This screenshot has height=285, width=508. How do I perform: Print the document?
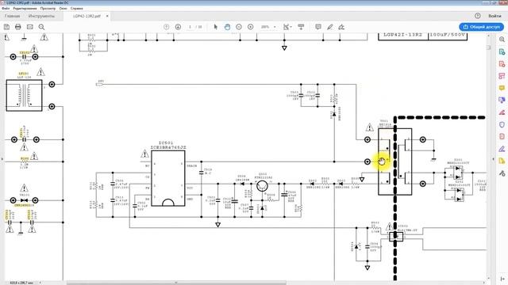click(x=18, y=27)
